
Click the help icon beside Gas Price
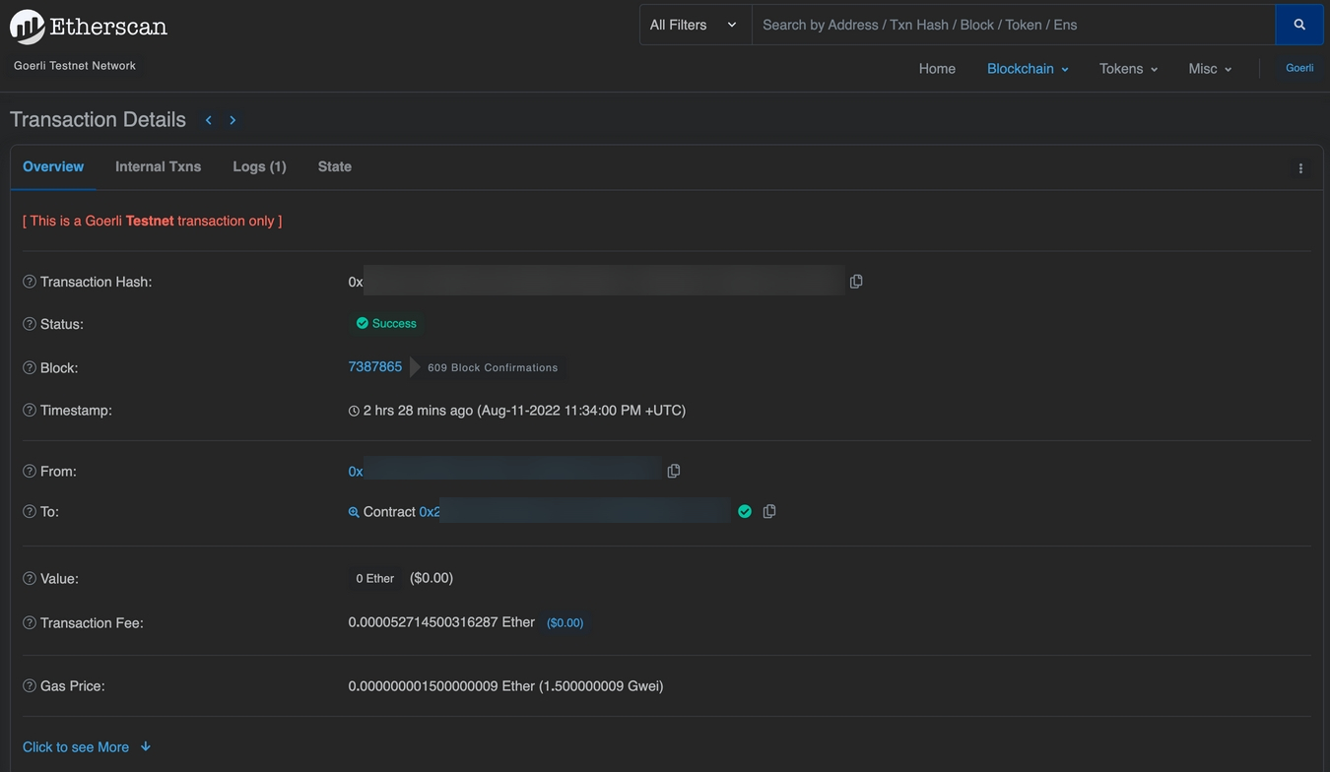click(x=30, y=685)
